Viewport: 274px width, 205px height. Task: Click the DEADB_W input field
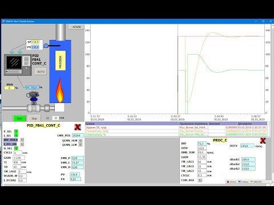(22, 176)
